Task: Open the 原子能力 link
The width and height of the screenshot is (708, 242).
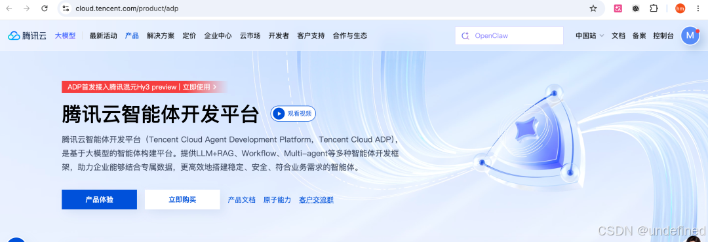Action: pyautogui.click(x=277, y=199)
